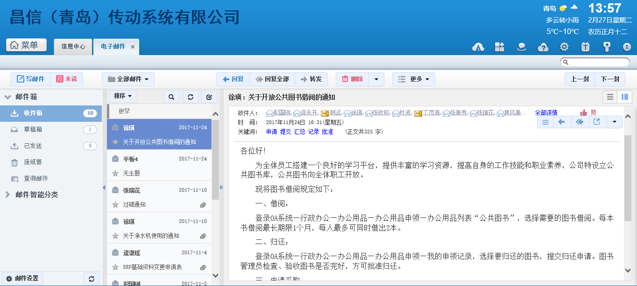
Task: Click the 写邮件 compose button
Action: (30, 79)
